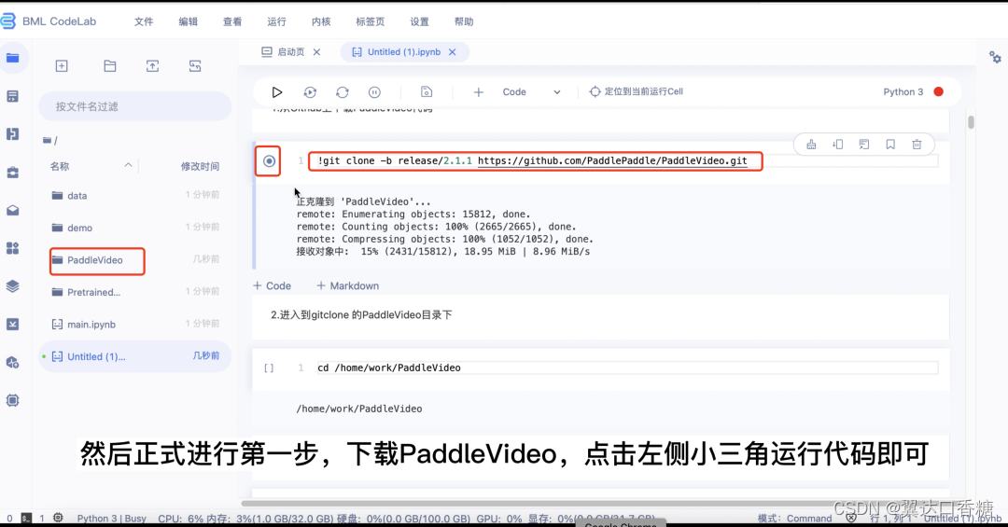Screen dimensions: 1008x527
Task: Add a new cell with plus icon
Action: [478, 92]
